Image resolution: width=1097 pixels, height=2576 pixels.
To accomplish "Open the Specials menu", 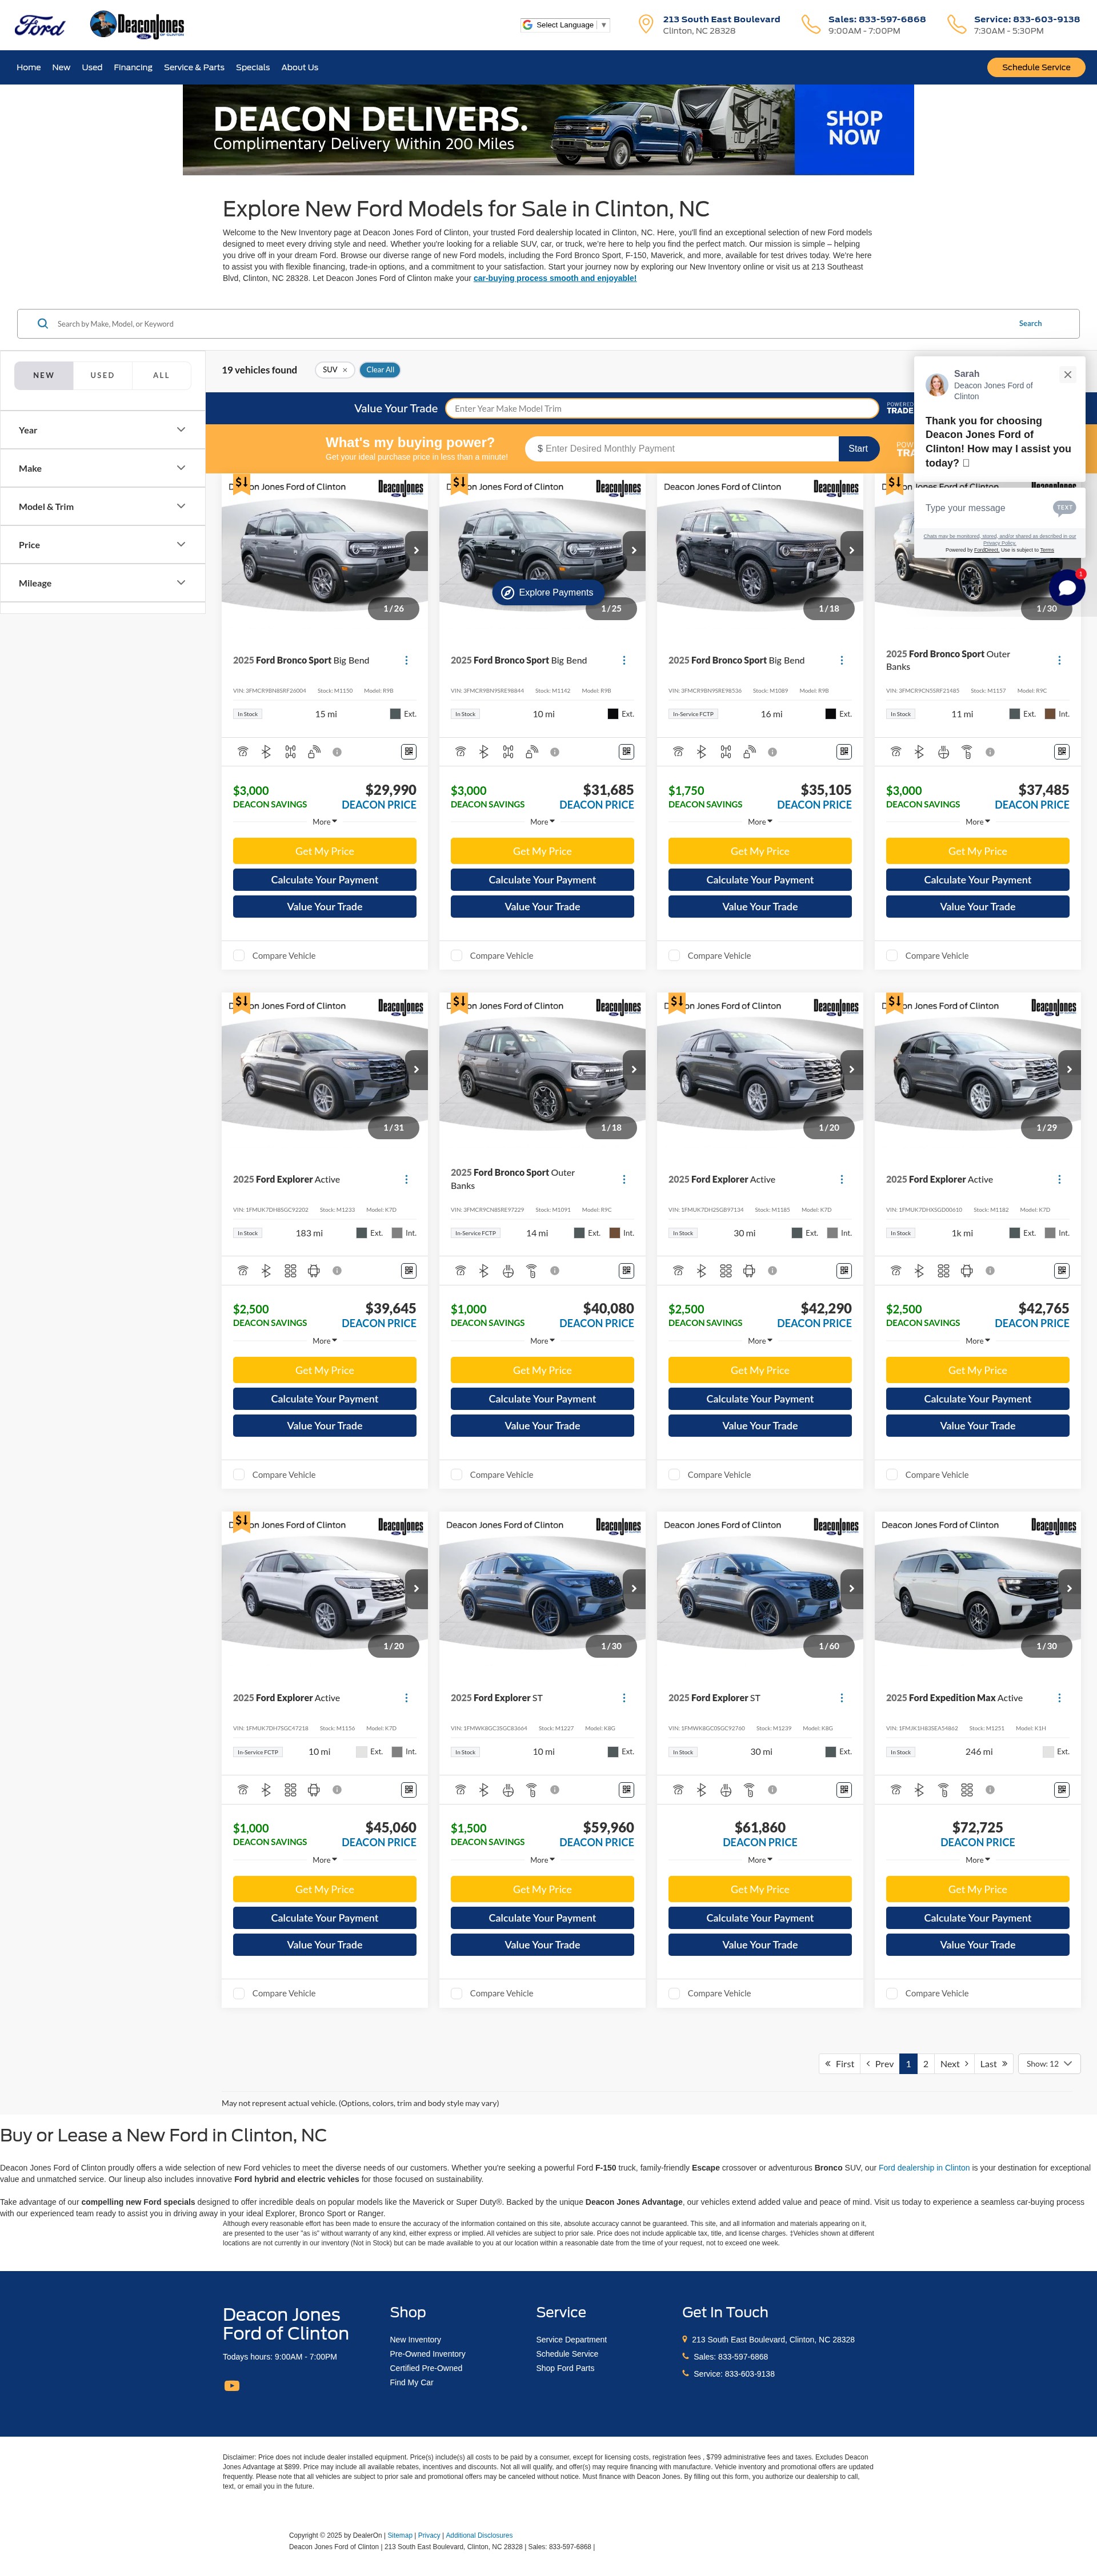I will [253, 68].
